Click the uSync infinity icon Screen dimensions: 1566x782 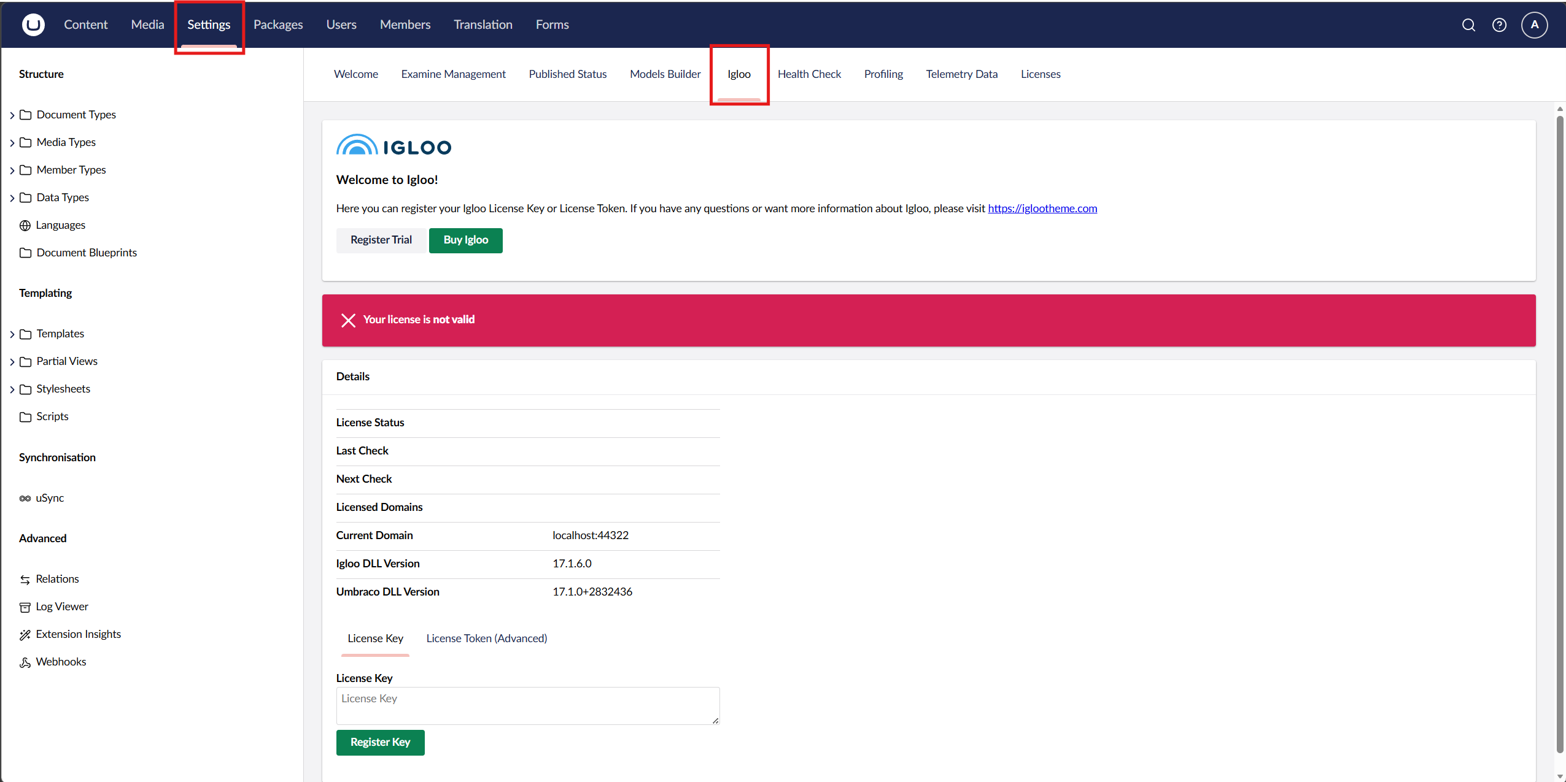25,498
